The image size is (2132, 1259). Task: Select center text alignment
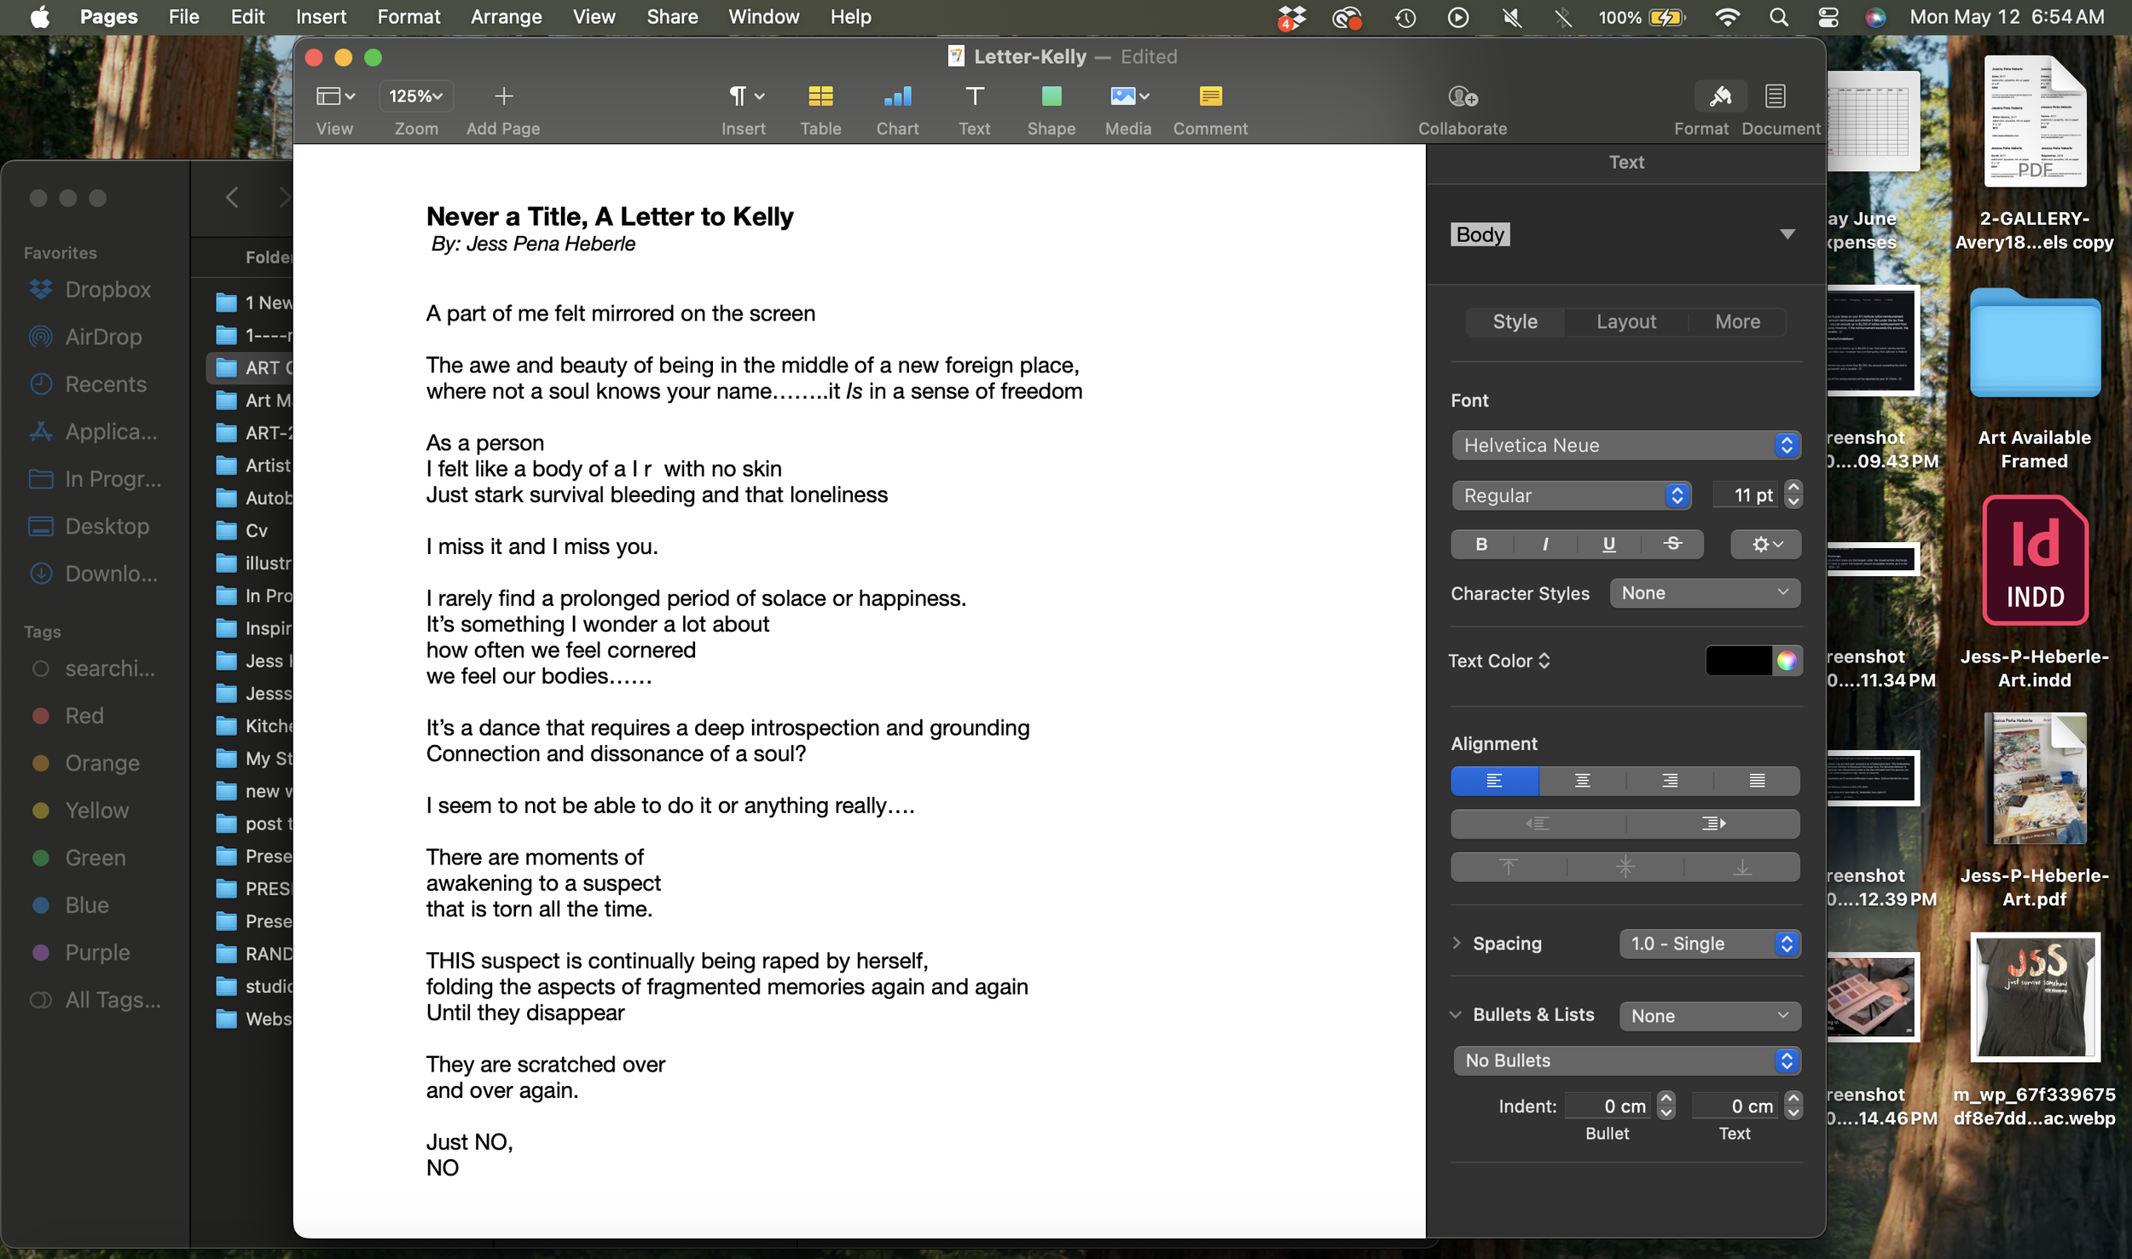pyautogui.click(x=1582, y=781)
